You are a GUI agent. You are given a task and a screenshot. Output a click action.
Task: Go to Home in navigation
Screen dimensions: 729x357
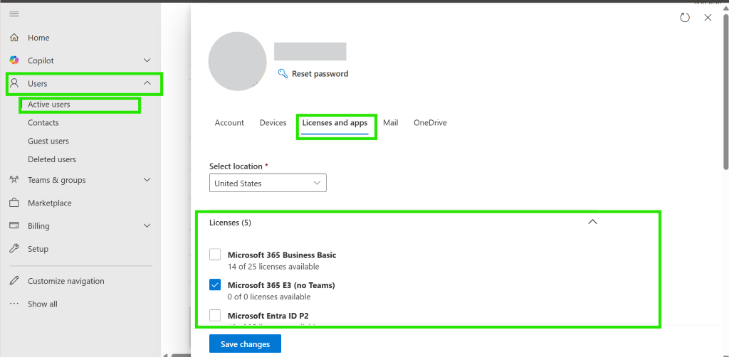(38, 38)
